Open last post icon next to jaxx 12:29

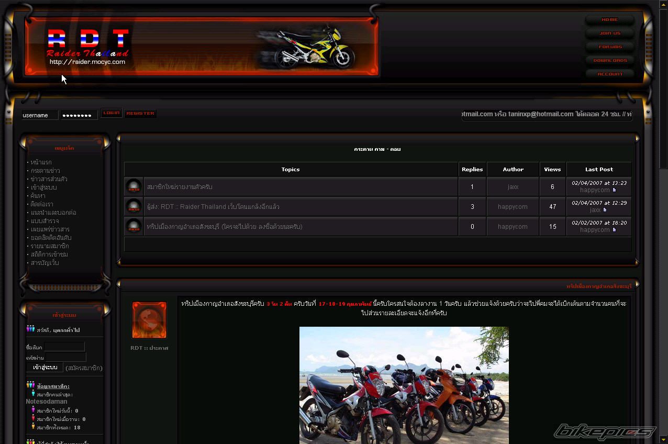605,210
